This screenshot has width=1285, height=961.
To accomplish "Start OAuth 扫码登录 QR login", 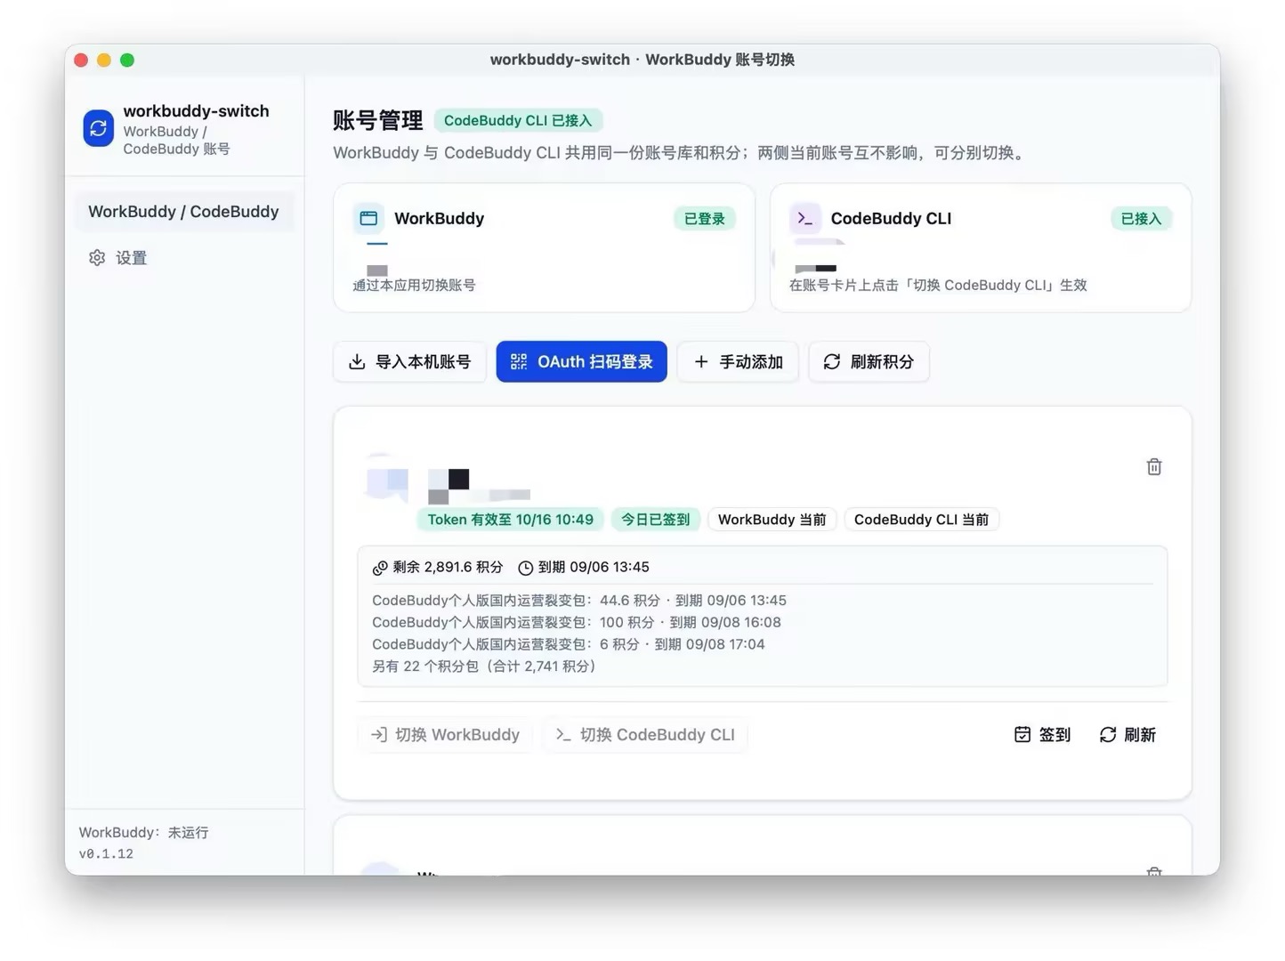I will [x=581, y=362].
